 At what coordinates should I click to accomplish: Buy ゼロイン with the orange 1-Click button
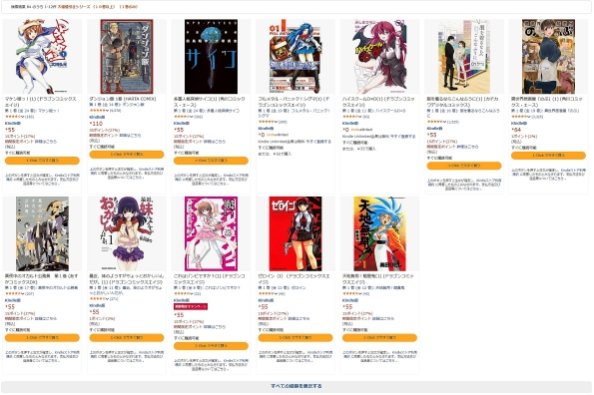coord(296,337)
